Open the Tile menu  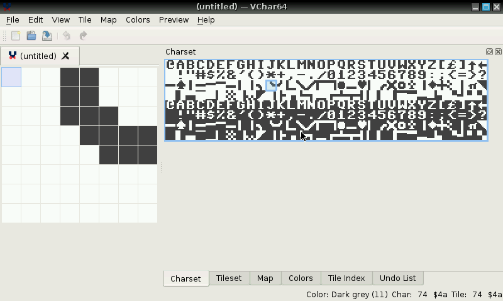click(x=85, y=19)
